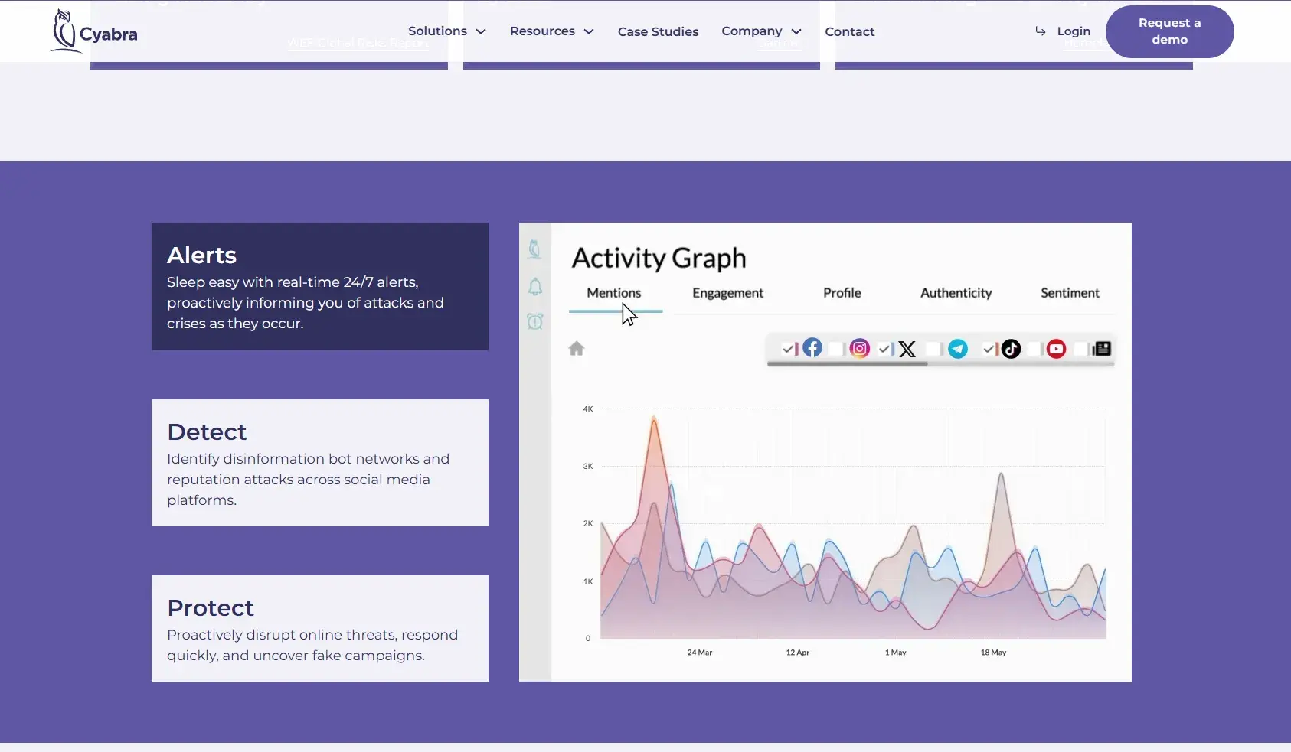
Task: Expand the Solutions dropdown menu
Action: [x=446, y=31]
